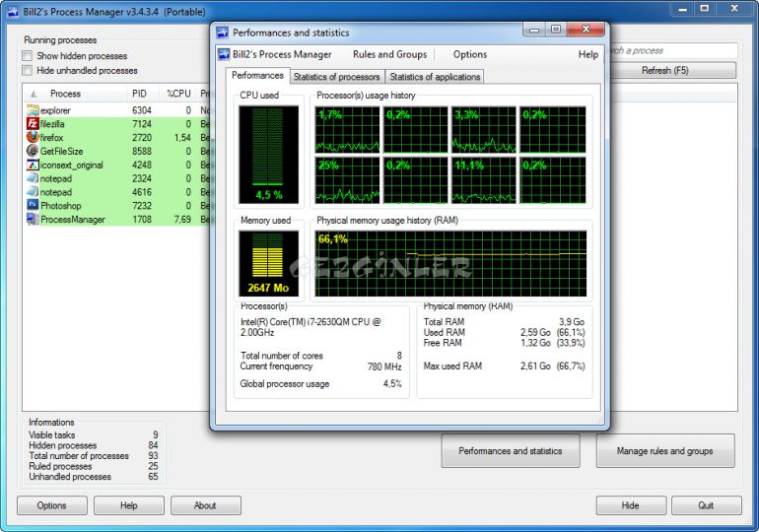The height and width of the screenshot is (532, 759).
Task: Click the processor graph showing 1,7%
Action: (x=348, y=130)
